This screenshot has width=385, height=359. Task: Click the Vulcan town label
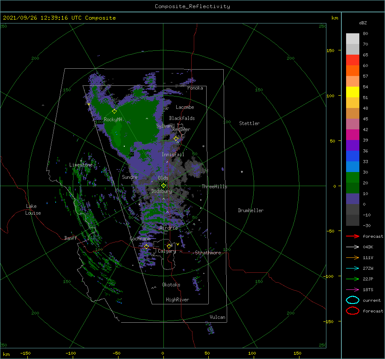217,317
